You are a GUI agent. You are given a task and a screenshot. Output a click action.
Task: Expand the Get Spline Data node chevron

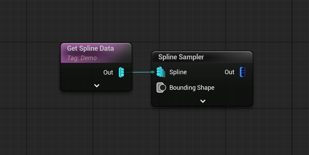pyautogui.click(x=96, y=86)
